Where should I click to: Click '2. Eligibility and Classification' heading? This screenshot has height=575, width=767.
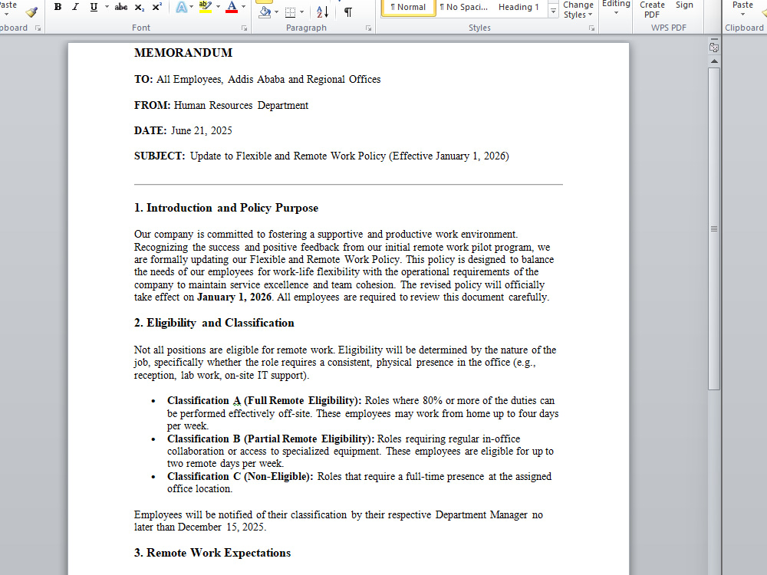pyautogui.click(x=214, y=323)
